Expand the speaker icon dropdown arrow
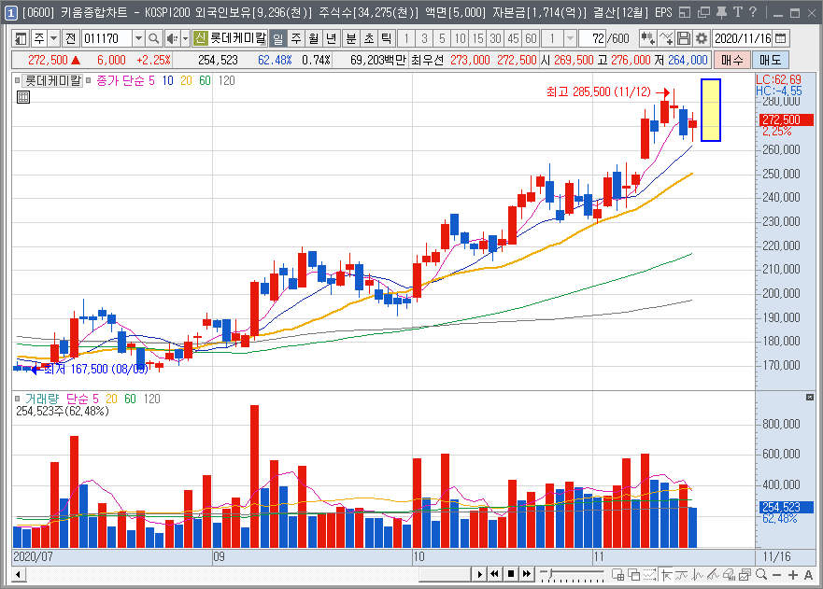This screenshot has height=589, width=823. 185,38
